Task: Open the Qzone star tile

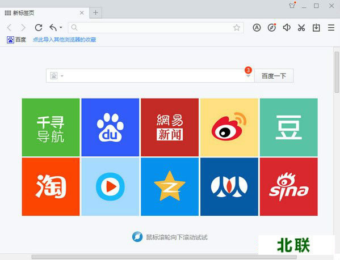Action: point(170,187)
